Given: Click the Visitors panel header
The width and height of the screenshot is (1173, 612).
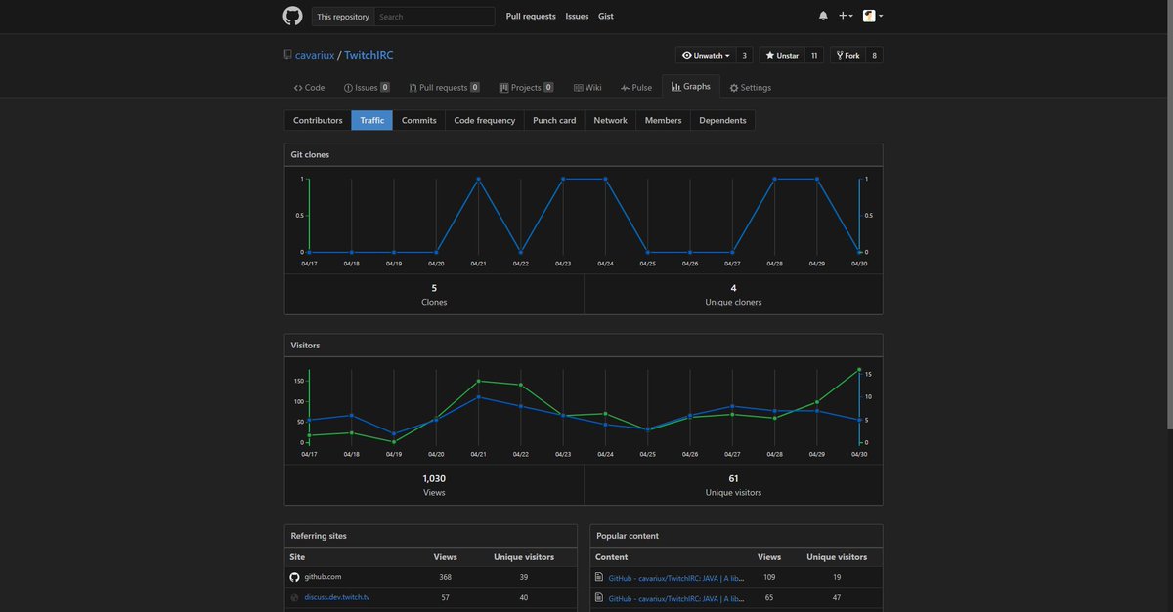Looking at the screenshot, I should (584, 345).
